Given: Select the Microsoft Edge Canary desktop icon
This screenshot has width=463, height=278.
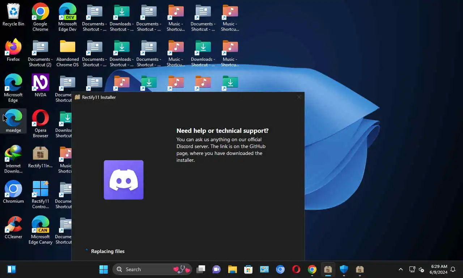Looking at the screenshot, I should pyautogui.click(x=41, y=230).
